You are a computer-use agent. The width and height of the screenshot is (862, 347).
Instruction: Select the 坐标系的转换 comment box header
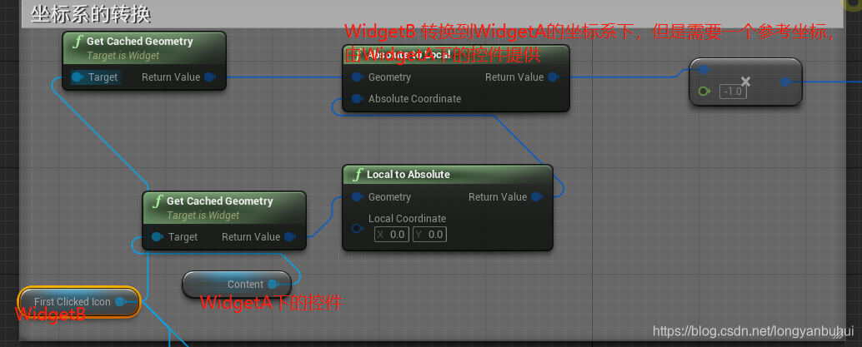pyautogui.click(x=432, y=14)
